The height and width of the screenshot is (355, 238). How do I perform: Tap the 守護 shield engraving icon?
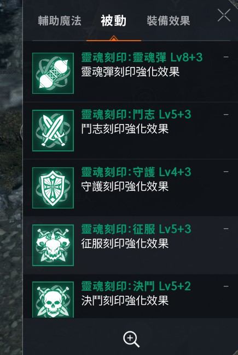coord(53,188)
